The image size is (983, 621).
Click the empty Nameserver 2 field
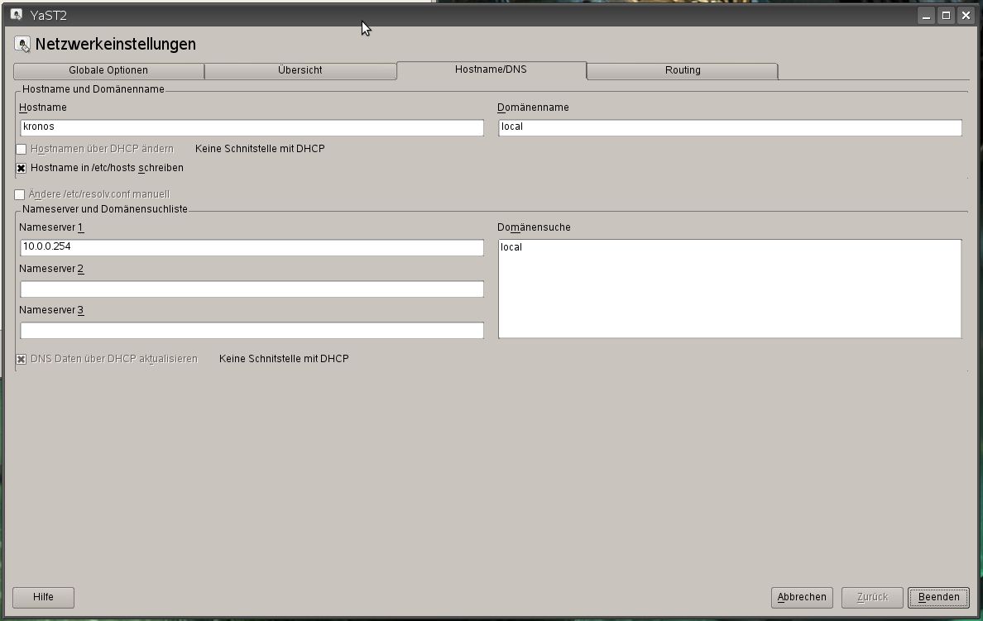(252, 289)
